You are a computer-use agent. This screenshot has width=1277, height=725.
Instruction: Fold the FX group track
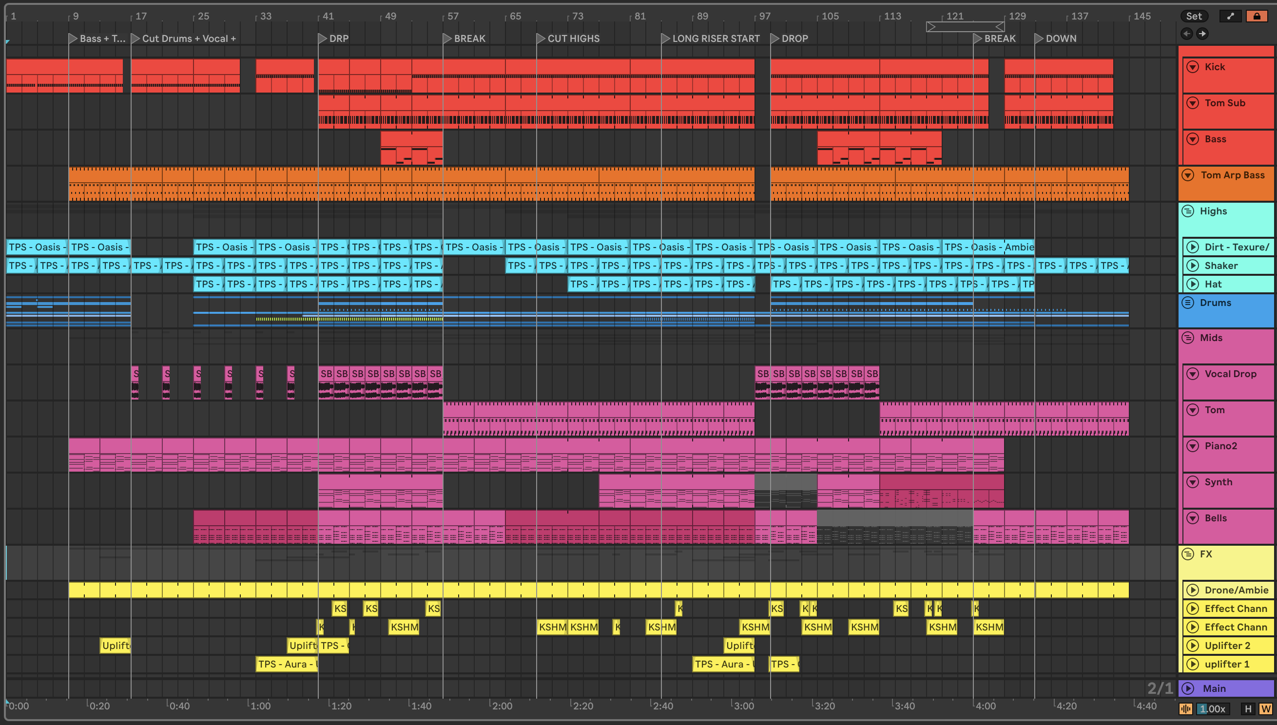[1188, 554]
